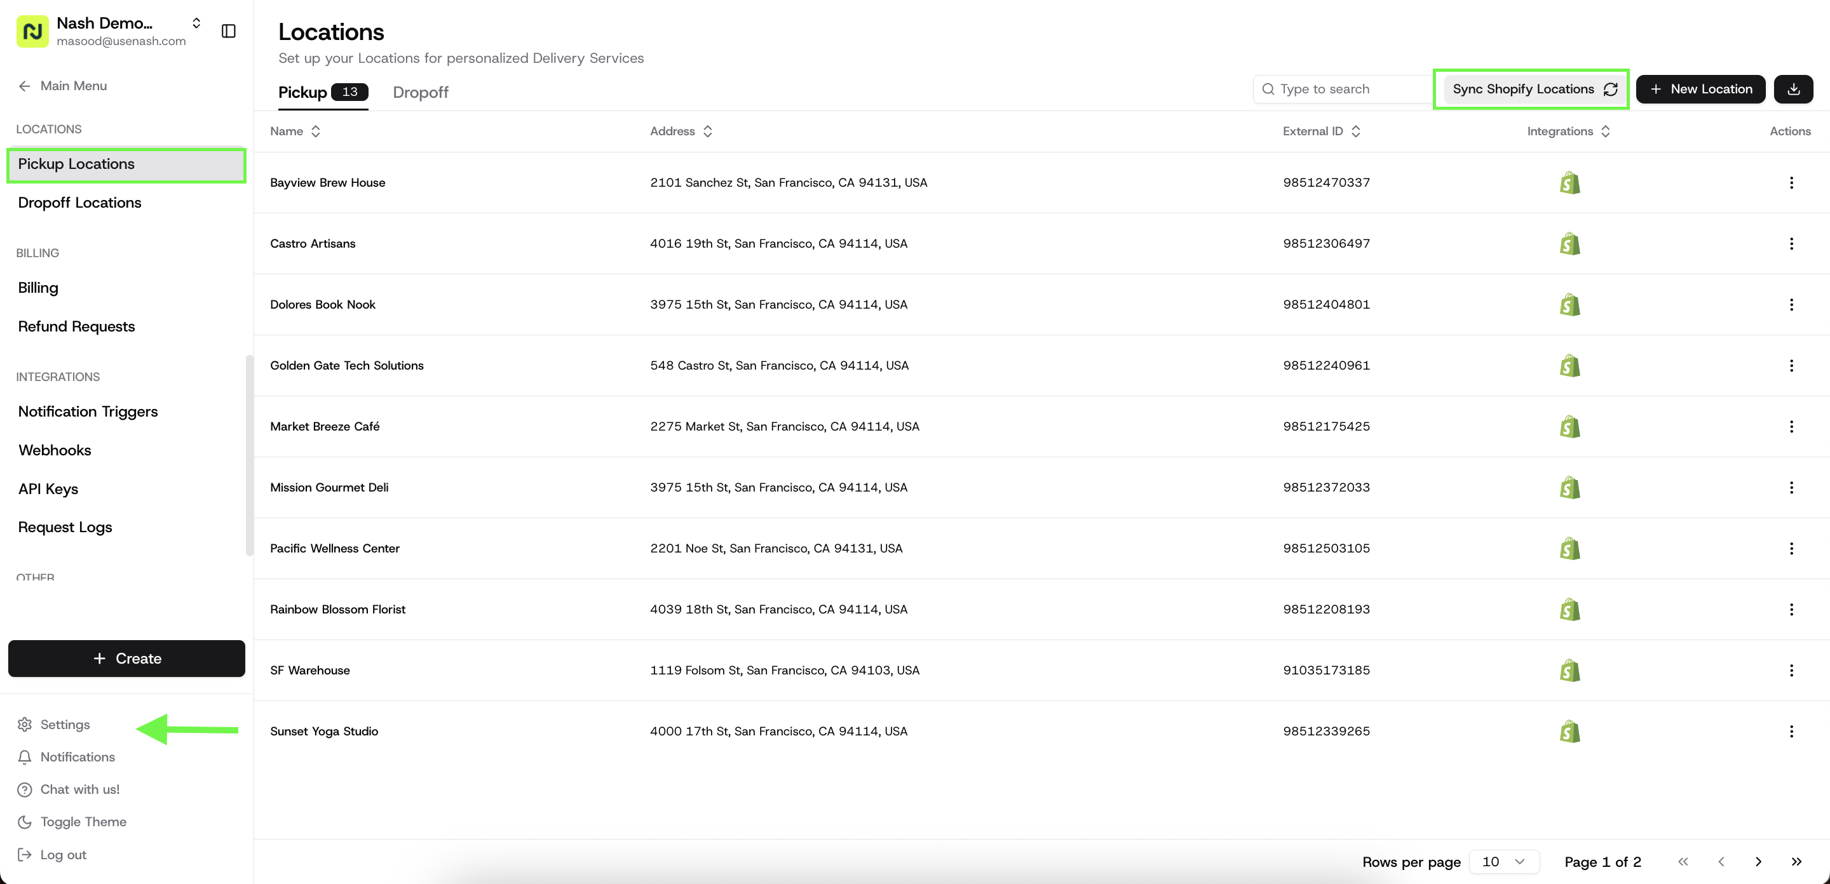Collapse the sidebar using the panel icon
Viewport: 1830px width, 884px height.
[x=228, y=31]
